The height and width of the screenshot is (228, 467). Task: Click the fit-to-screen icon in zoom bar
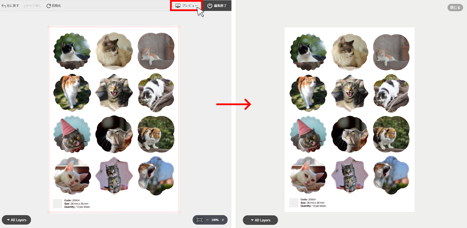(200, 220)
